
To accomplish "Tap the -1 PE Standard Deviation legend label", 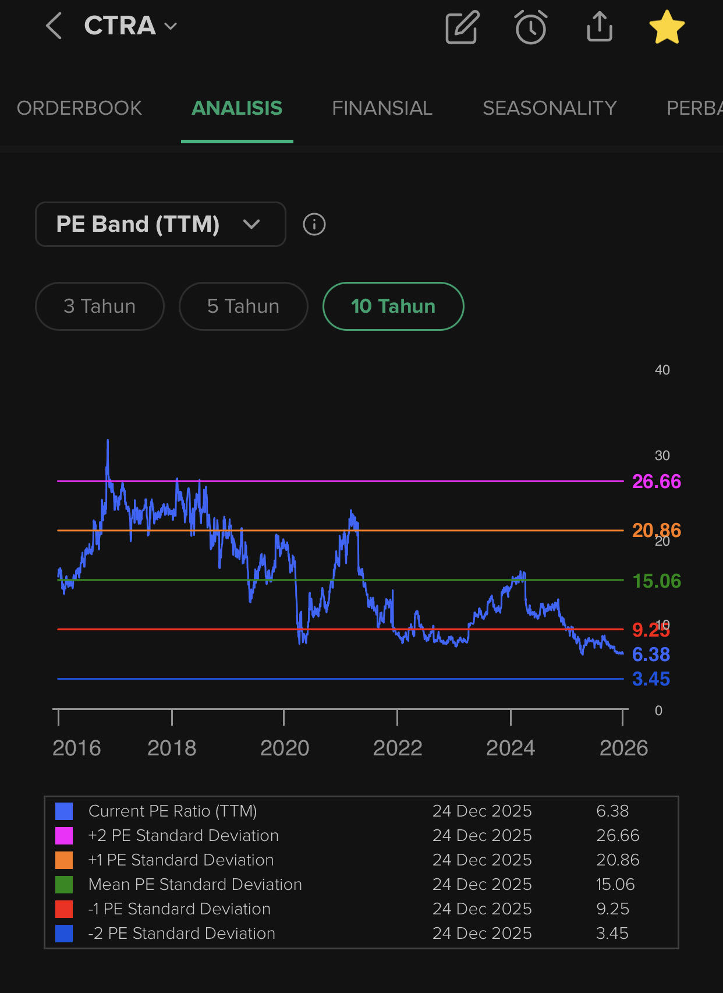I will pos(179,909).
